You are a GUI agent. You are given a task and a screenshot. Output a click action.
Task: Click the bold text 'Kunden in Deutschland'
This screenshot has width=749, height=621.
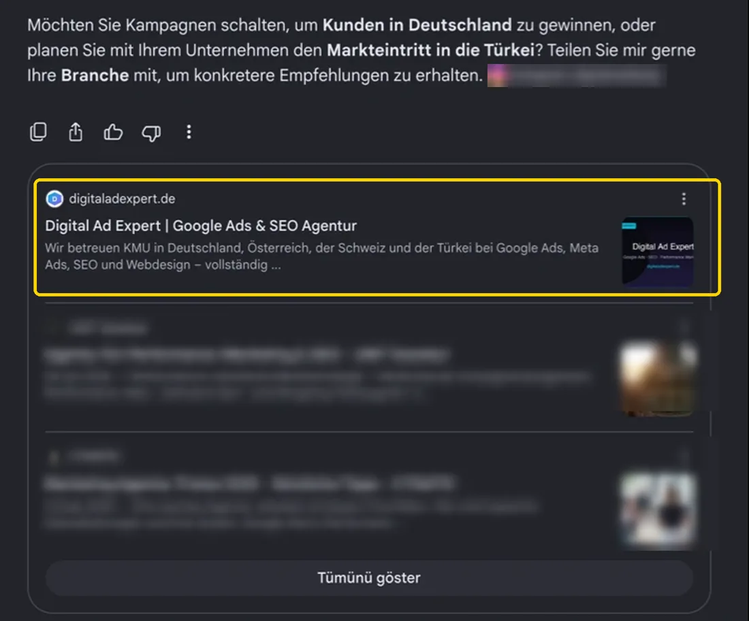pos(417,24)
